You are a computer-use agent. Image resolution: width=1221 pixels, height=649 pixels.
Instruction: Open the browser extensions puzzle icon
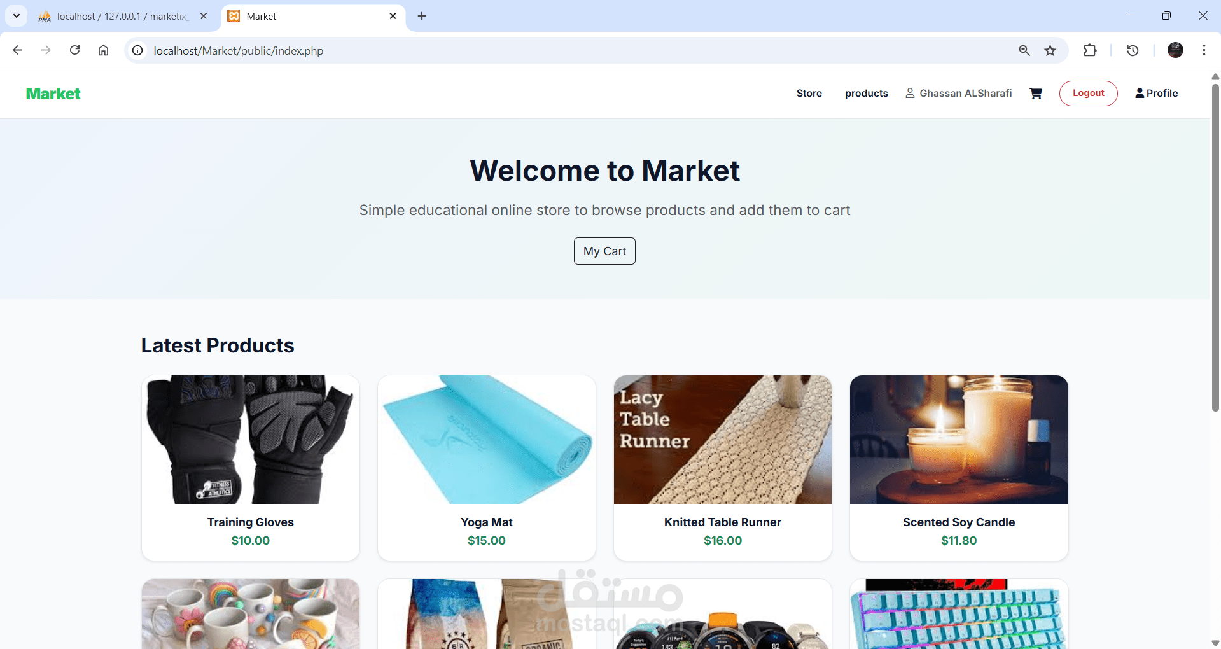point(1090,50)
